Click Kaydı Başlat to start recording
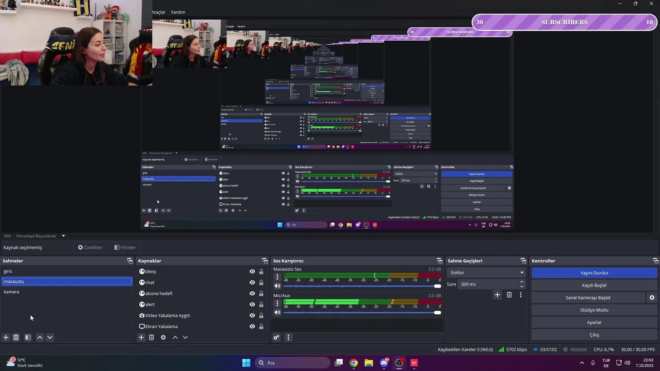Screen dimensions: 660x371 tap(594, 285)
